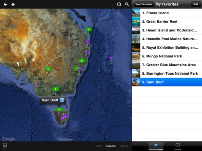Open the Your Favorites bottom tab
202x151 pixels.
point(156,146)
